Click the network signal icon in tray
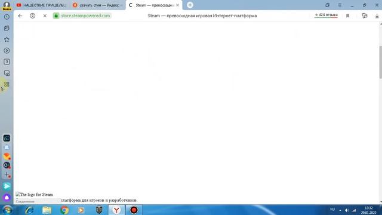Screen dimensions: 382x215 point(354,210)
